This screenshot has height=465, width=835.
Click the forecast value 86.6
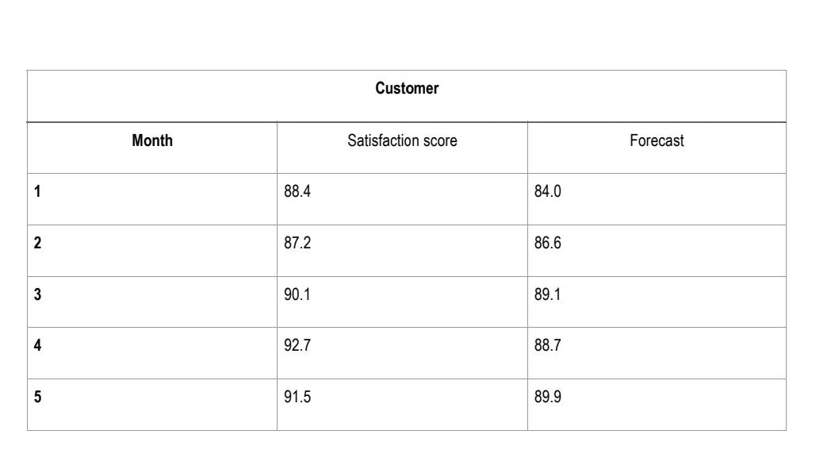[547, 243]
